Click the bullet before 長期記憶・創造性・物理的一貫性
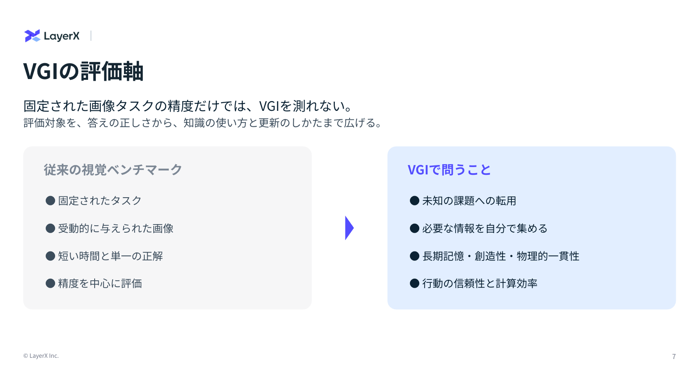697x392 pixels. [x=414, y=256]
